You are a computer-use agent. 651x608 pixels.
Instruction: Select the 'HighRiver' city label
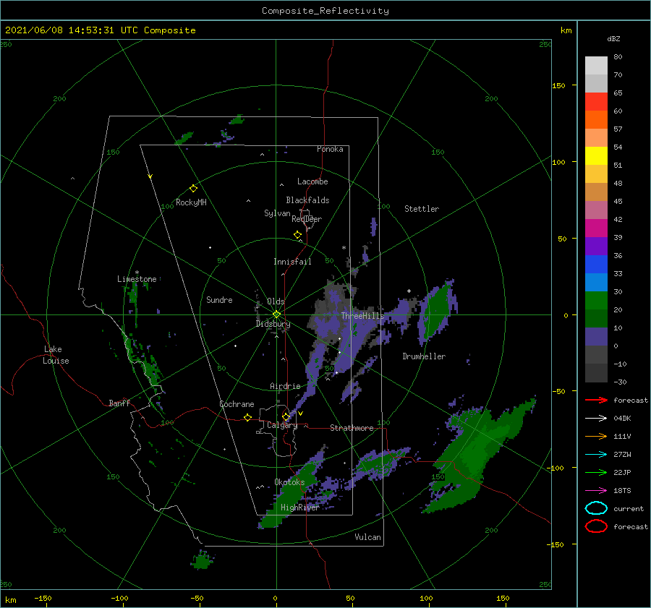pyautogui.click(x=300, y=508)
